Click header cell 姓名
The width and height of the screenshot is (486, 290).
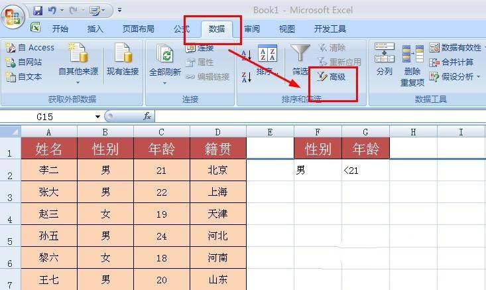point(49,148)
